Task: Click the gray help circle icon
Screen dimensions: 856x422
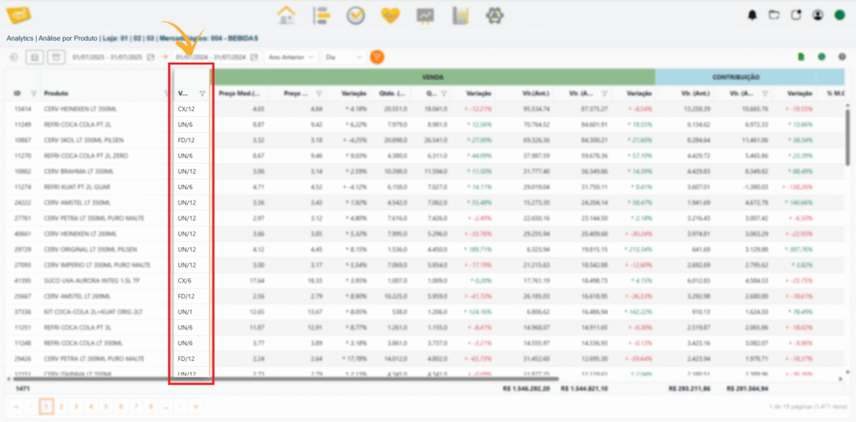Action: [x=842, y=57]
